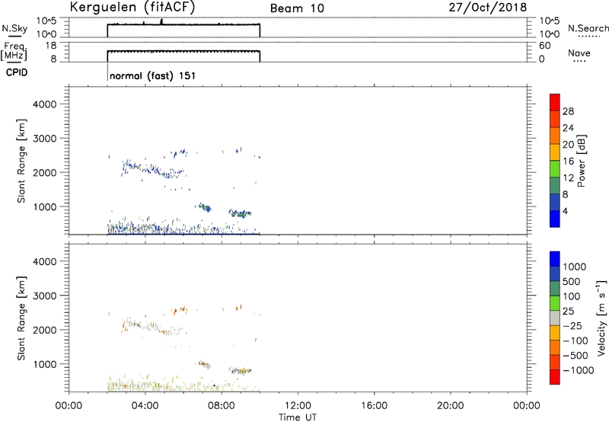This screenshot has height=422, width=609.
Task: Click the '08:00' time axis tick label
Action: point(222,406)
